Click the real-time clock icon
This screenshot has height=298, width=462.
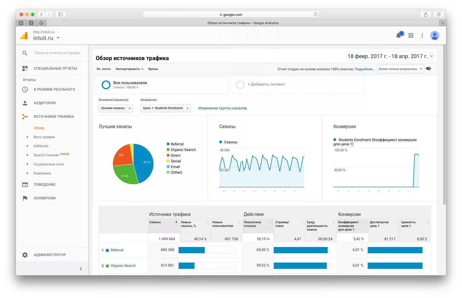25,90
